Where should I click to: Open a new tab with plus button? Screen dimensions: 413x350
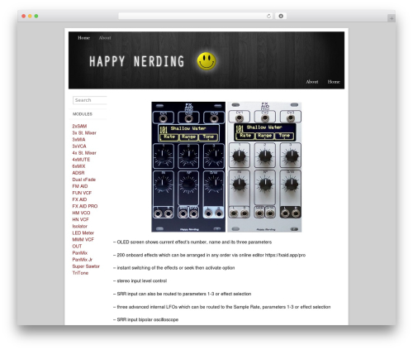pyautogui.click(x=392, y=18)
